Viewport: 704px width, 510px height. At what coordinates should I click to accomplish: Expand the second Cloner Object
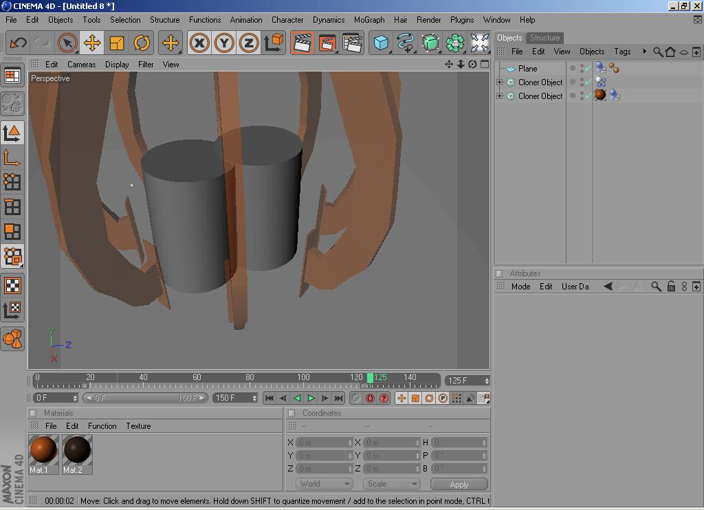coord(500,96)
